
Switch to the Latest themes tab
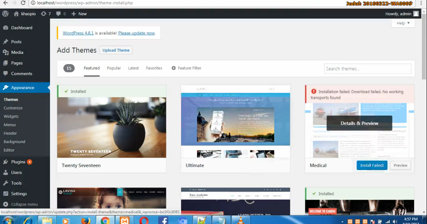(134, 68)
